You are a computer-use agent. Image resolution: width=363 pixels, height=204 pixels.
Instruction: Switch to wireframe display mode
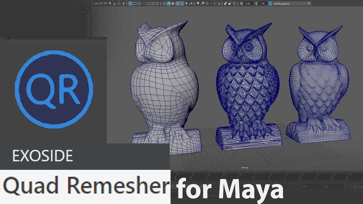(164, 4)
